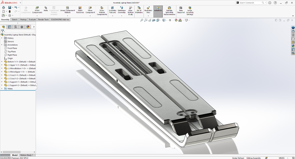This screenshot has height=159, width=295.
Task: Click Linear Component Pattern tool
Action: point(68,10)
